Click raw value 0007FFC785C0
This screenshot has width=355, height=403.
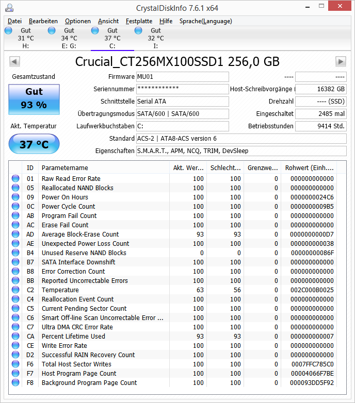[312, 364]
